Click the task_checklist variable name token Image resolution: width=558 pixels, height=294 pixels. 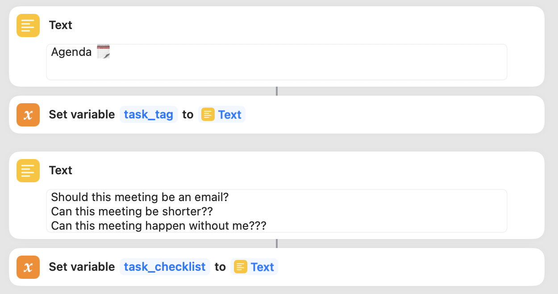coord(165,267)
